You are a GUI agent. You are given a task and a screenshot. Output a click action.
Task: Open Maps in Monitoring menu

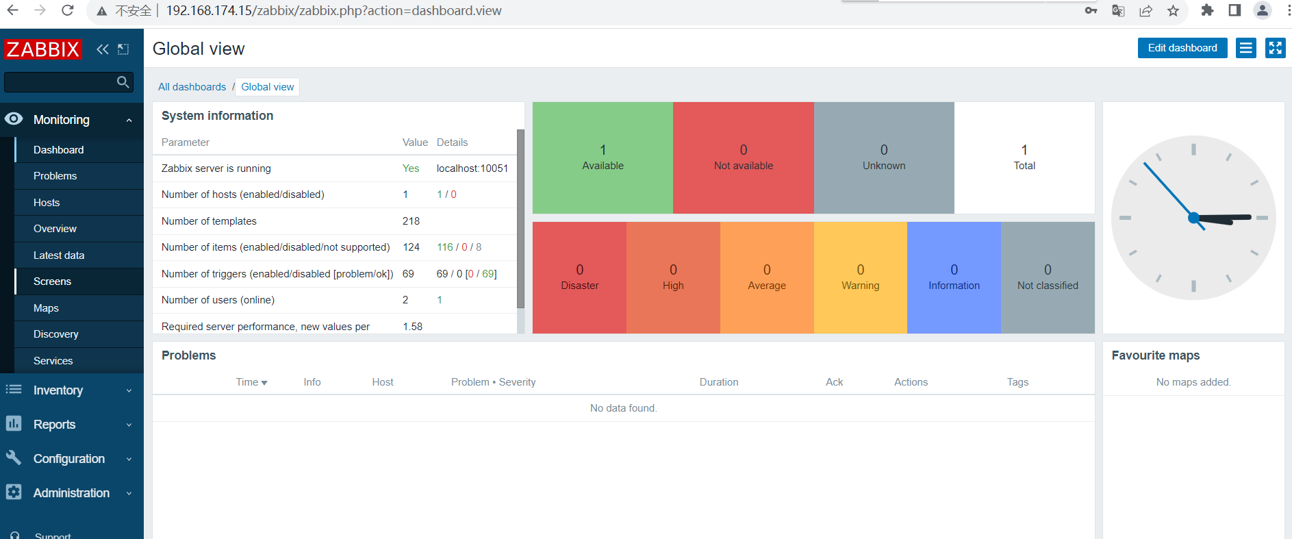[79, 308]
